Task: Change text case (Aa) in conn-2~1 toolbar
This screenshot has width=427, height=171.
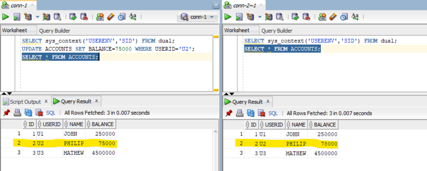Action: point(355,17)
